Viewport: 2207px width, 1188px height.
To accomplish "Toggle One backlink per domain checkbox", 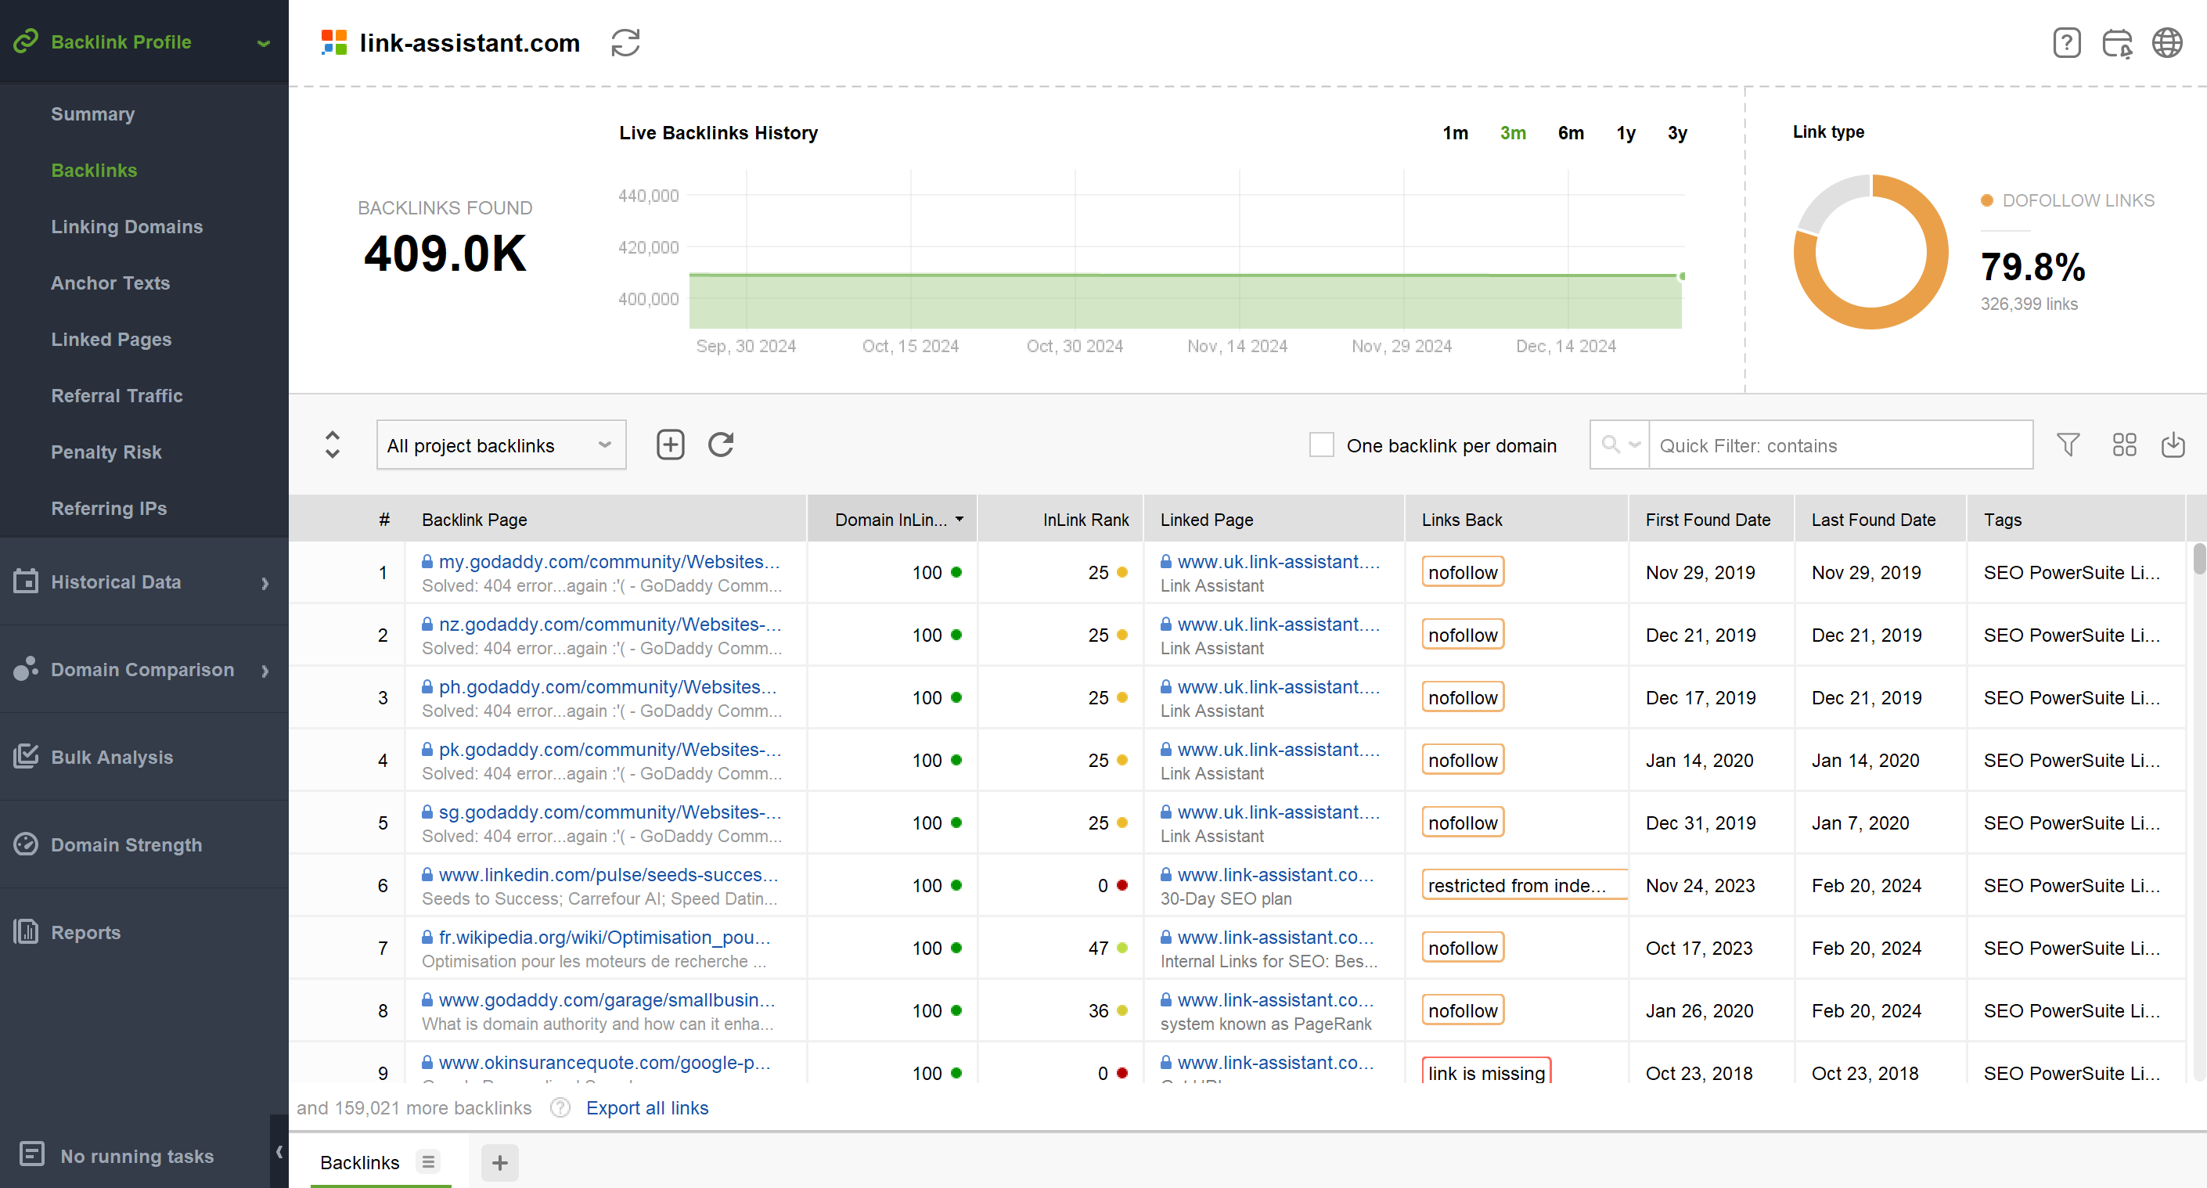I will click(1321, 445).
